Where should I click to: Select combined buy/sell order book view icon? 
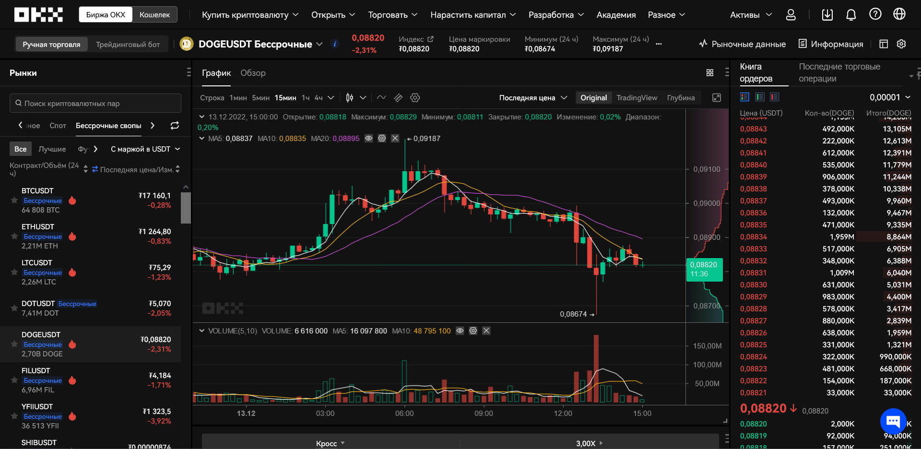point(744,96)
